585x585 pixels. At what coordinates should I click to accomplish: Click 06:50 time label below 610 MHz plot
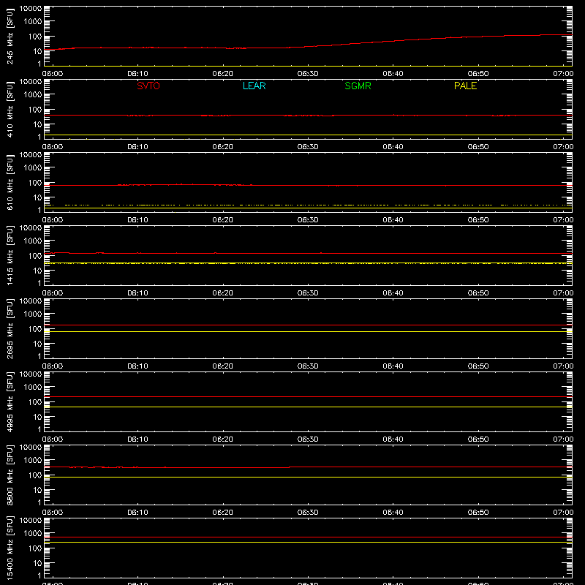pyautogui.click(x=478, y=220)
